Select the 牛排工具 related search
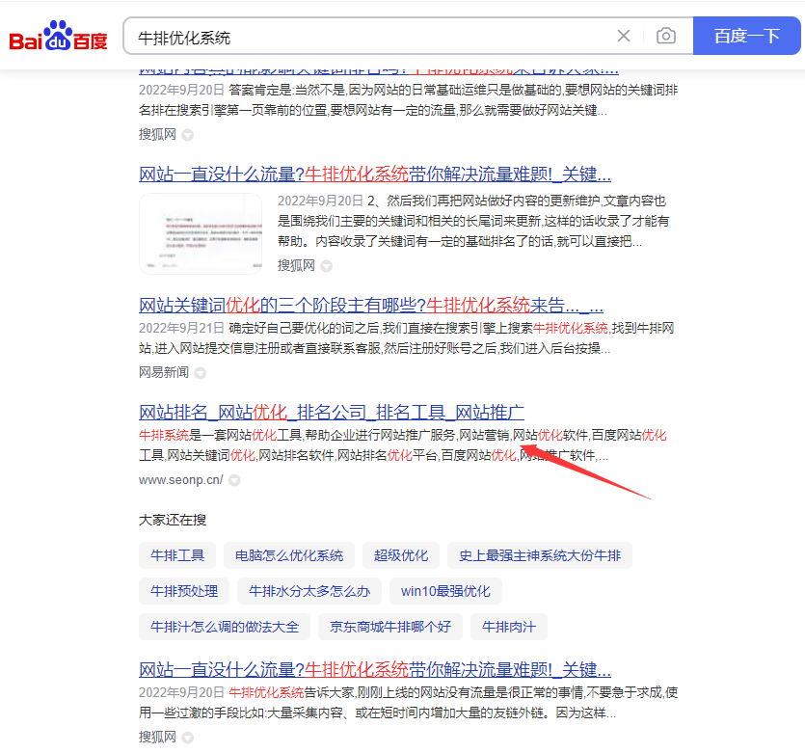Image resolution: width=805 pixels, height=753 pixels. click(x=177, y=555)
